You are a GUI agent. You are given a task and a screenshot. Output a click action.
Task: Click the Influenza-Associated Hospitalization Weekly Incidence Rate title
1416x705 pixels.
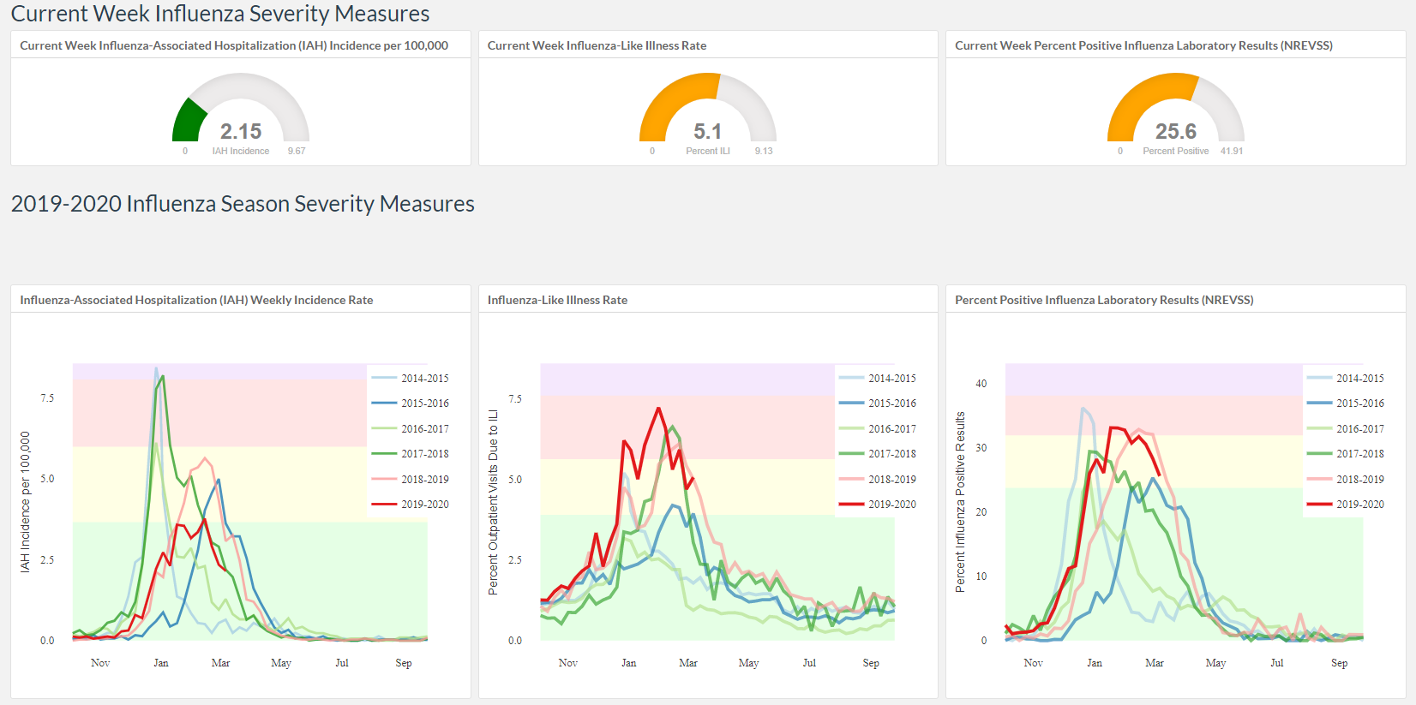[196, 300]
